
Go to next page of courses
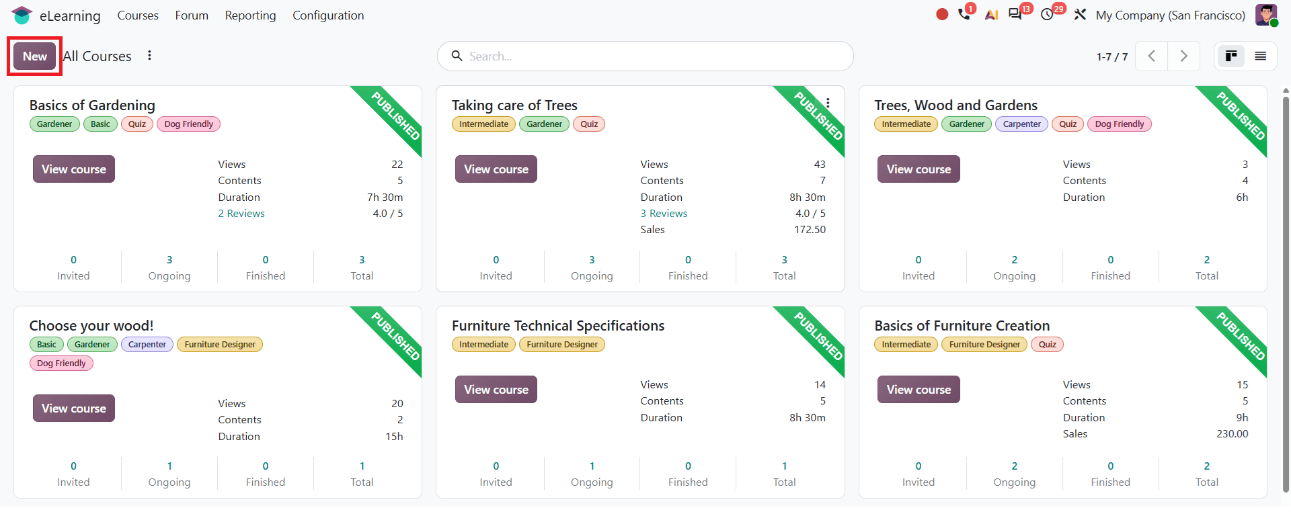pyautogui.click(x=1184, y=56)
